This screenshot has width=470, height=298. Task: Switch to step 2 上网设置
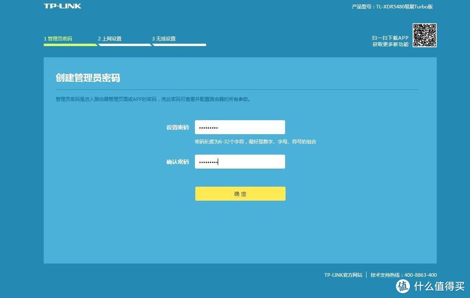[110, 38]
